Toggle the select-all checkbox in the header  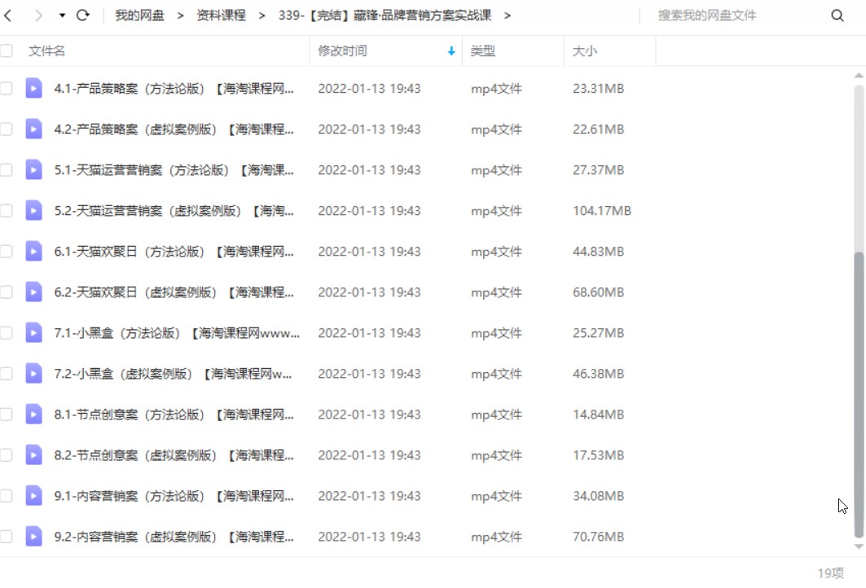coord(6,50)
